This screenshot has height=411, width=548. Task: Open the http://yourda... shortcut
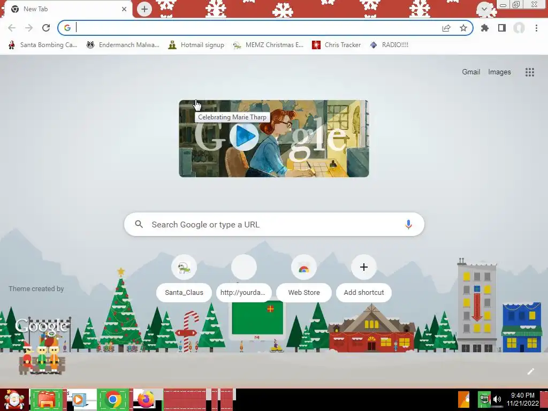point(243,278)
